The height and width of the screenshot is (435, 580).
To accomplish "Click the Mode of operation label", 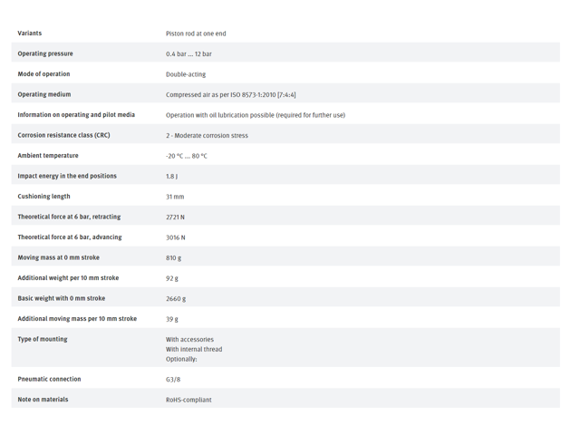I will pyautogui.click(x=43, y=74).
